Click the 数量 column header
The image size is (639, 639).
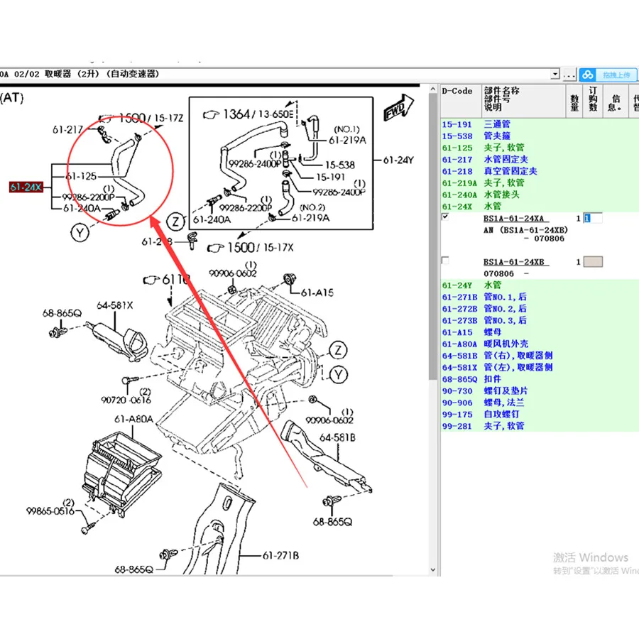coord(574,101)
